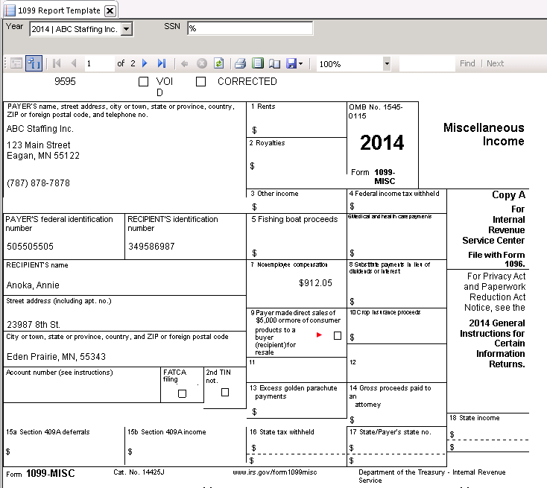Click the find text box

point(427,63)
